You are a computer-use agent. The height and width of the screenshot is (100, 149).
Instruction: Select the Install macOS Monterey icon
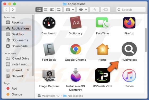coord(76,75)
